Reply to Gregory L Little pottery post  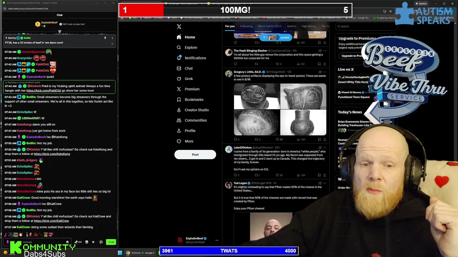pos(235,139)
